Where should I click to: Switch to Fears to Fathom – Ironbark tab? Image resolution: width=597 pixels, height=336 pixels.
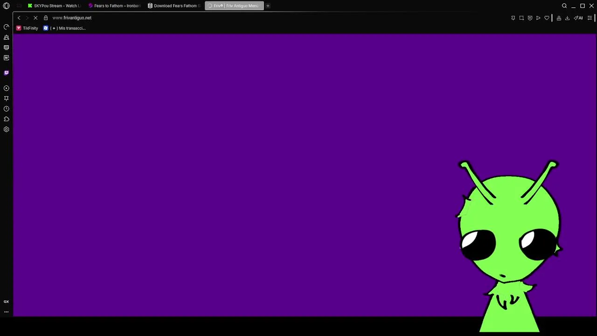tap(114, 6)
